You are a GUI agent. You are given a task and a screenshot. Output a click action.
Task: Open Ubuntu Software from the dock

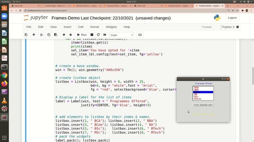point(4,8)
